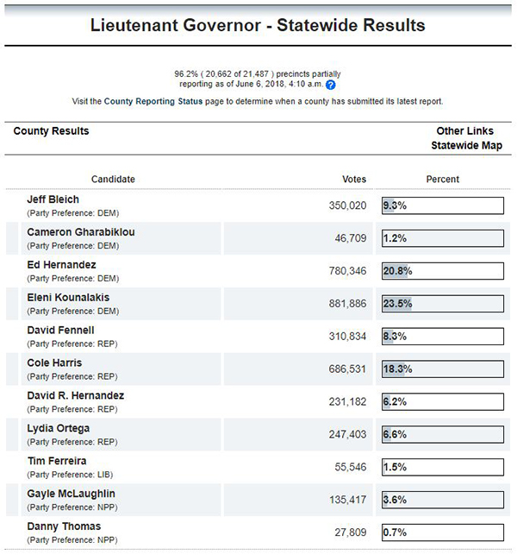Select Lydia Ortega candidate name
517x555 pixels.
(x=59, y=428)
